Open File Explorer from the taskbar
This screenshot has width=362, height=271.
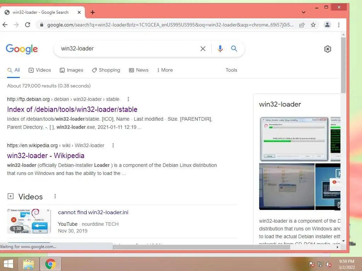click(x=29, y=264)
